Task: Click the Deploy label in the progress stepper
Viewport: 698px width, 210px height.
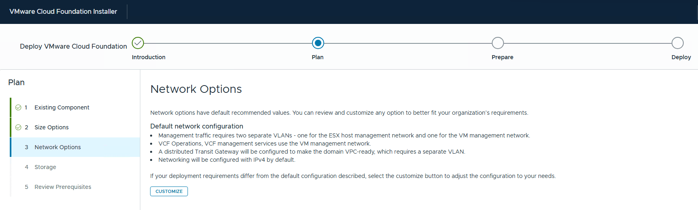Action: coord(681,57)
